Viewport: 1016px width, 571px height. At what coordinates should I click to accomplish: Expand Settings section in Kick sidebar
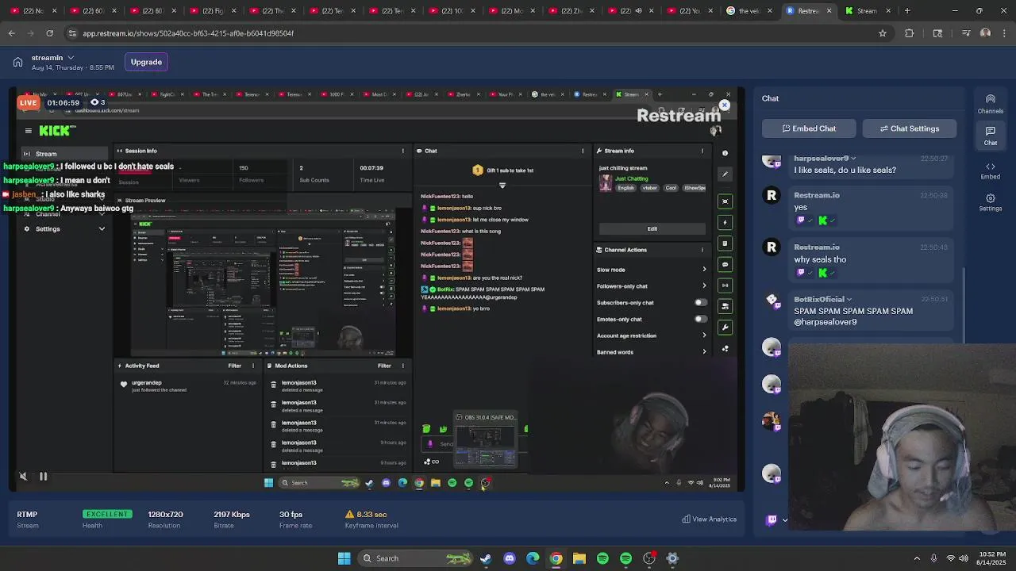pos(102,229)
